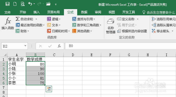The height and width of the screenshot is (97, 176).
Task: Expand the 移去箭头 dropdown arrow
Action: tap(173, 31)
